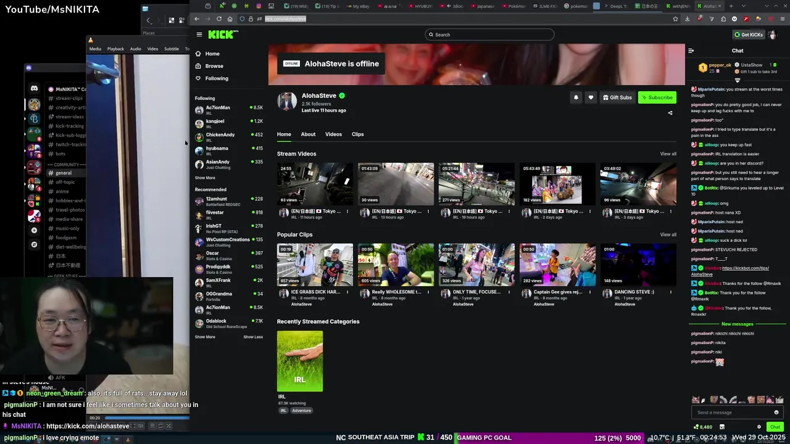Open the emoji picker in chat input
790x444 pixels.
point(776,413)
